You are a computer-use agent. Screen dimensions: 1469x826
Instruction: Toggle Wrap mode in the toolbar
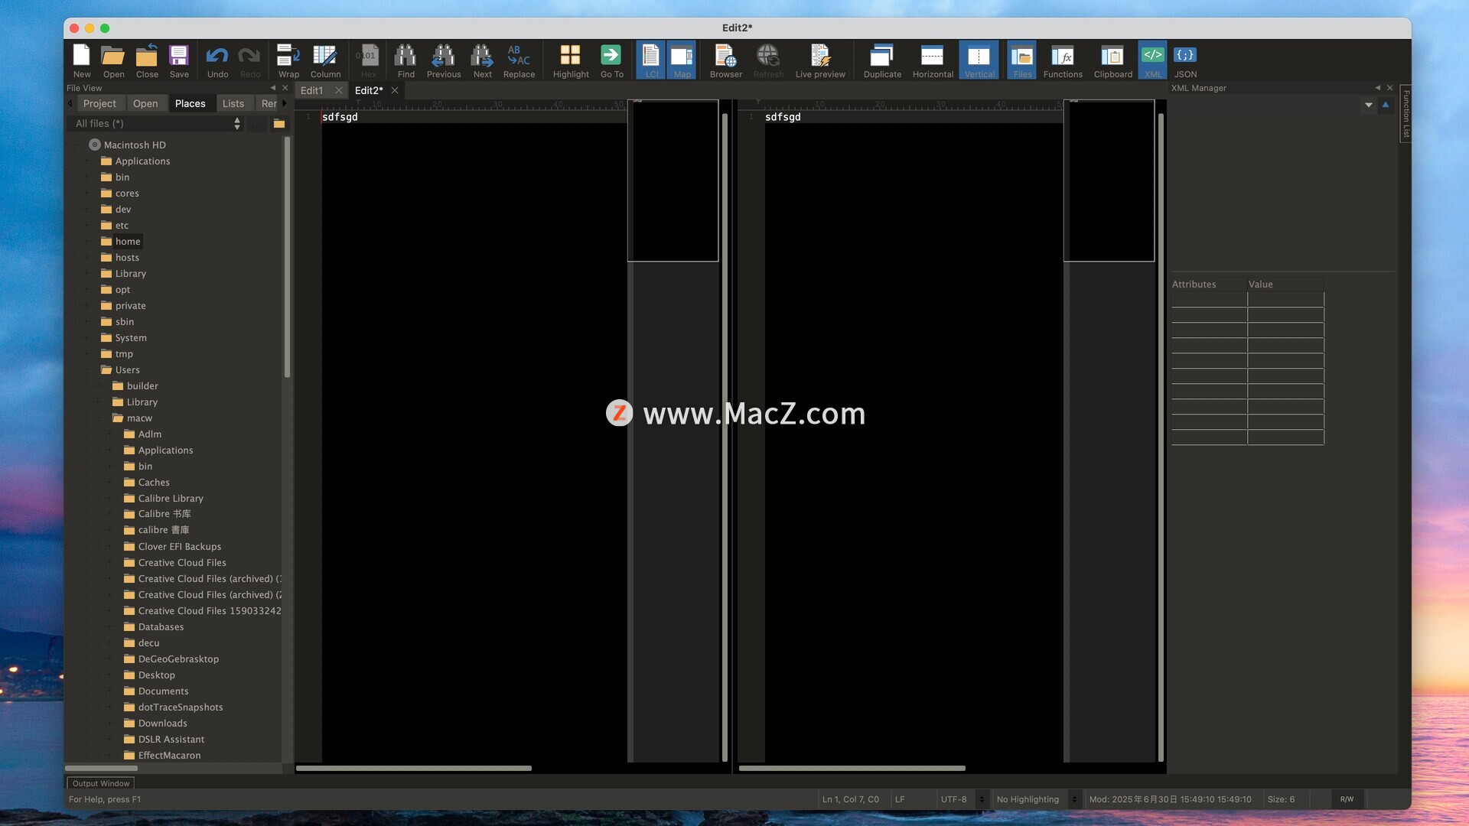pos(288,60)
